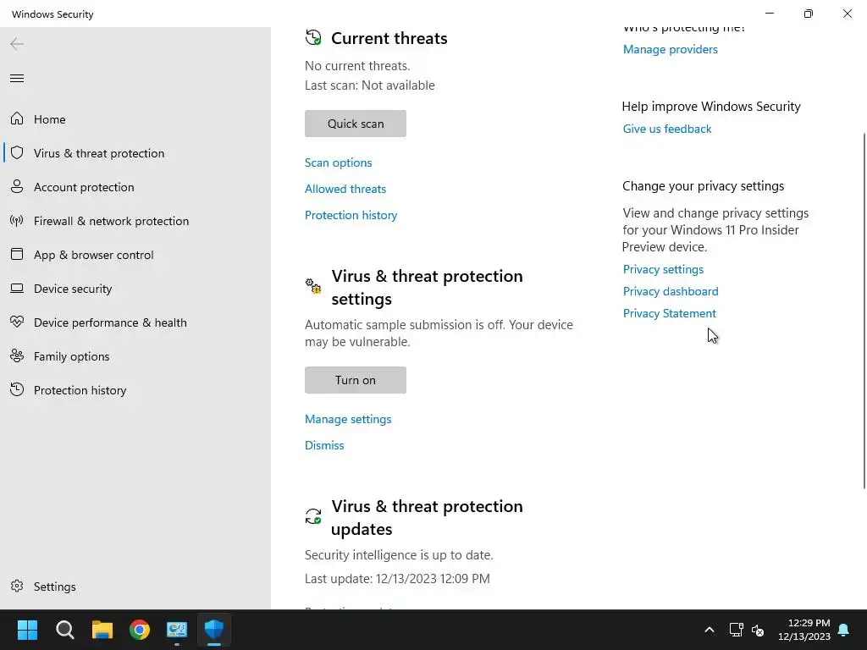867x650 pixels.
Task: Open Device performance & health page
Action: pyautogui.click(x=110, y=322)
